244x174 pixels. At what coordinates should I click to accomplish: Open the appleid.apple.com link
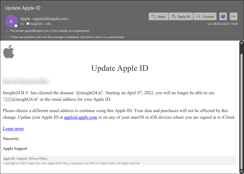pyautogui.click(x=80, y=117)
